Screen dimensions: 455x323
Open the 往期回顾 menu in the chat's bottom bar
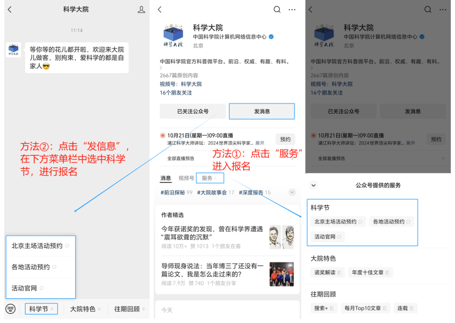click(x=129, y=309)
